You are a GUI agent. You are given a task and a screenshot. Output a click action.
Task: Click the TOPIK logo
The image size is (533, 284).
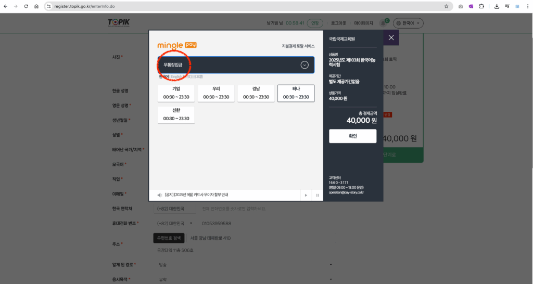tap(119, 23)
